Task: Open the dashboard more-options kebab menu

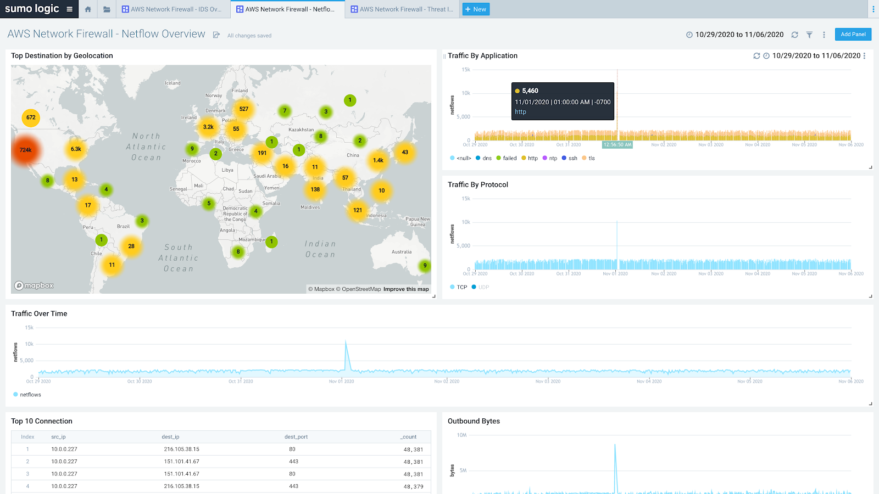Action: click(x=824, y=35)
